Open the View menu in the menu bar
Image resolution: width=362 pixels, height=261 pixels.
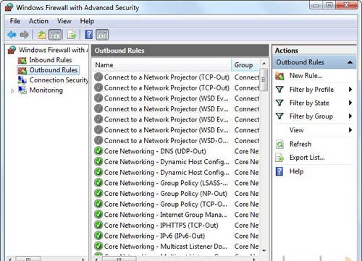coord(64,21)
